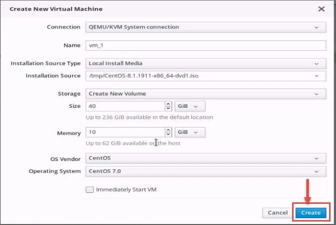Expand the Storage Create New Volume dropdown
336x225 pixels.
[206, 94]
